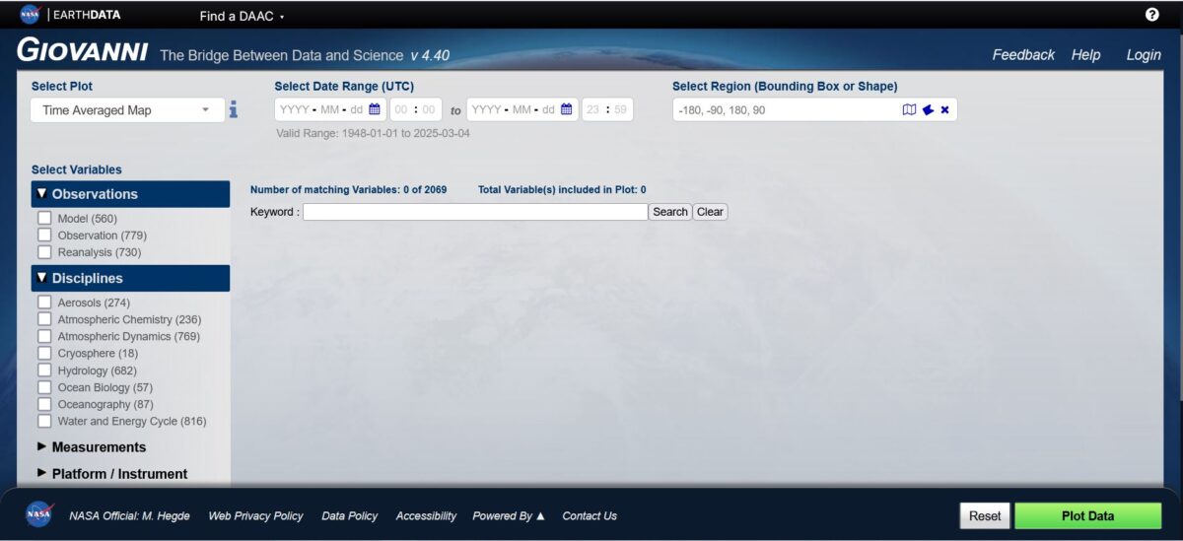1183x541 pixels.
Task: Open the end date calendar picker
Action: coord(567,110)
